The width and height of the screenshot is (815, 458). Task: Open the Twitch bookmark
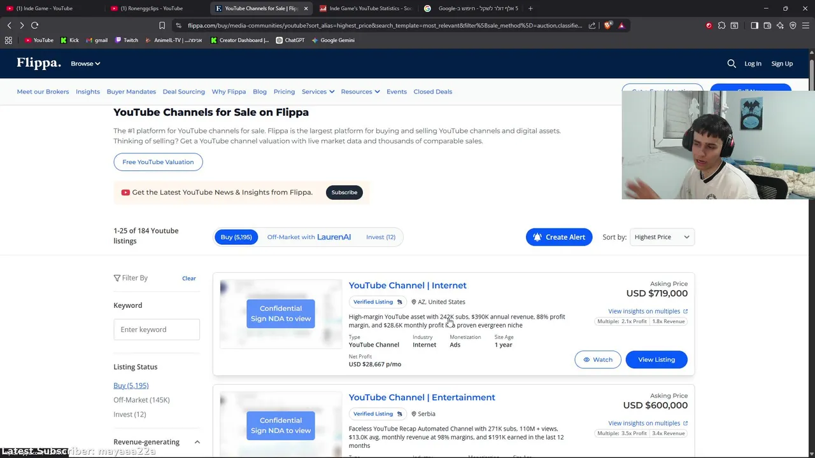126,40
